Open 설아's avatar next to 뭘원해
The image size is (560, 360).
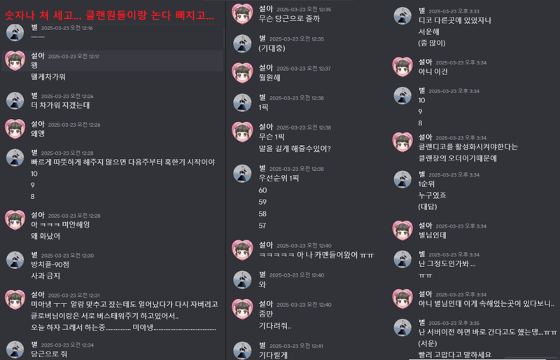tap(242, 73)
